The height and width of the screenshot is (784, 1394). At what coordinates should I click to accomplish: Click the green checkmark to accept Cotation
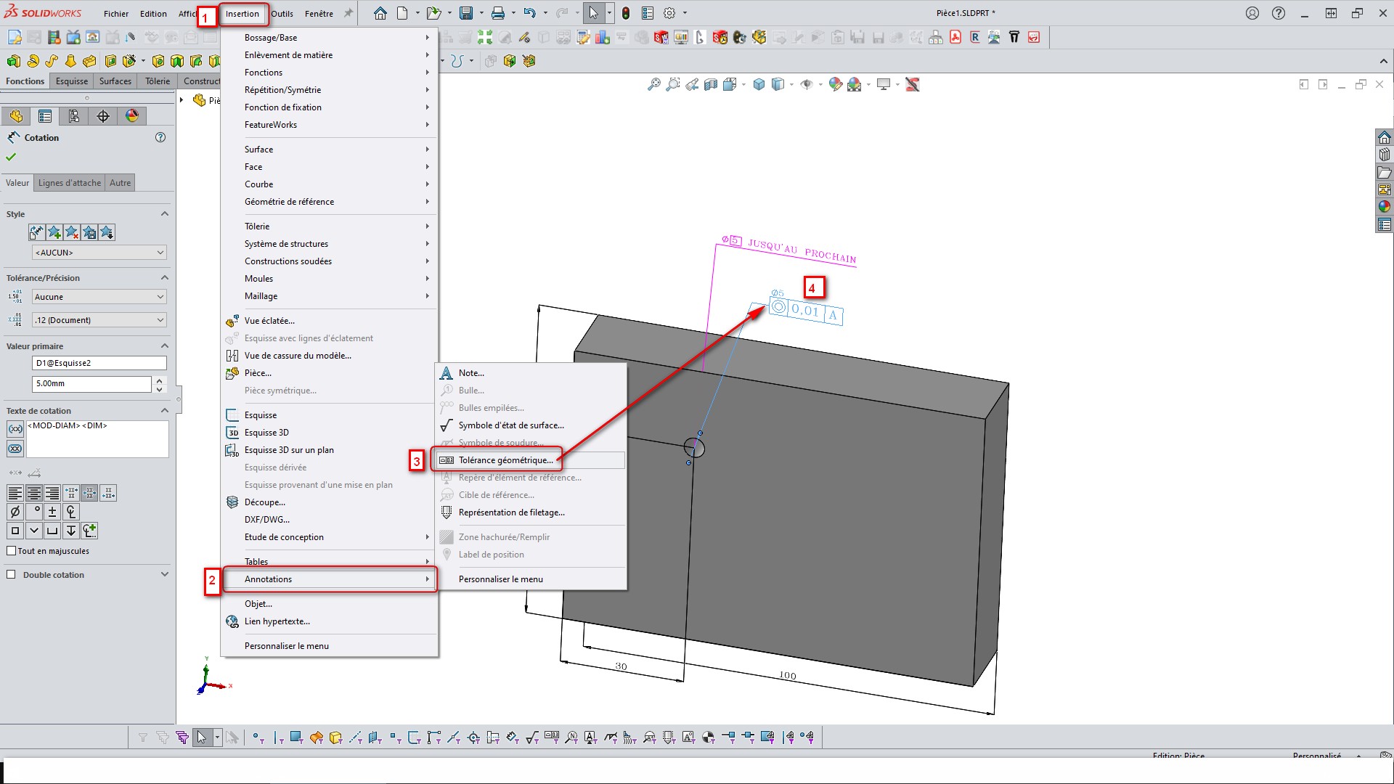[x=11, y=157]
